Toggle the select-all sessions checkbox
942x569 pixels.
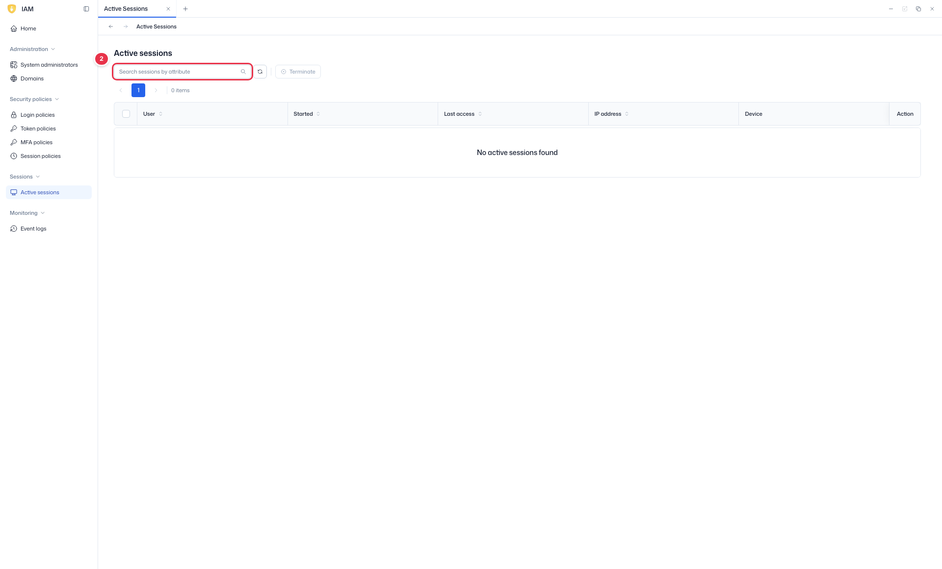[x=126, y=114]
